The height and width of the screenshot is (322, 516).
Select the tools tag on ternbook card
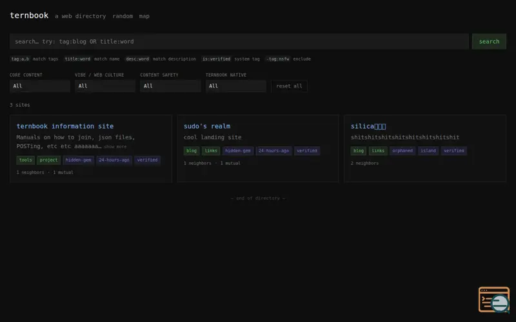coord(26,160)
